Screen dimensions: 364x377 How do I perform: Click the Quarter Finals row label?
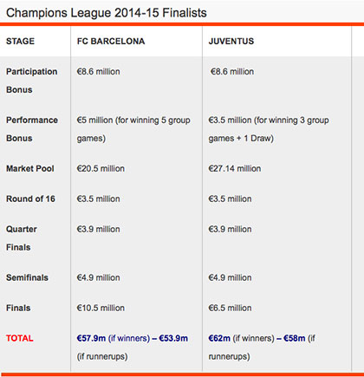[x=22, y=238]
